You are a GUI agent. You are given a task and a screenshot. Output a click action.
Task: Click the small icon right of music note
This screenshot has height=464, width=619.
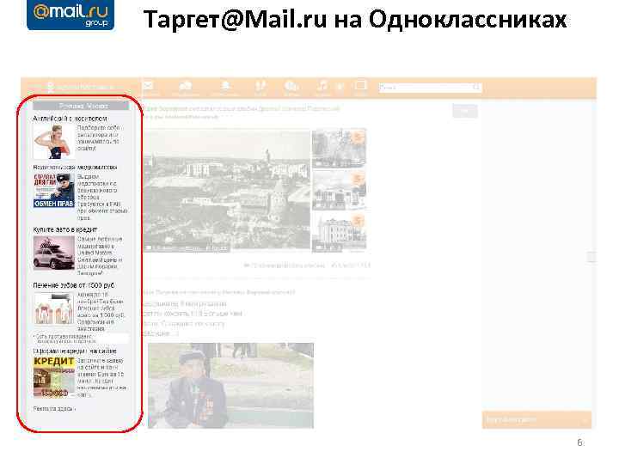click(340, 86)
